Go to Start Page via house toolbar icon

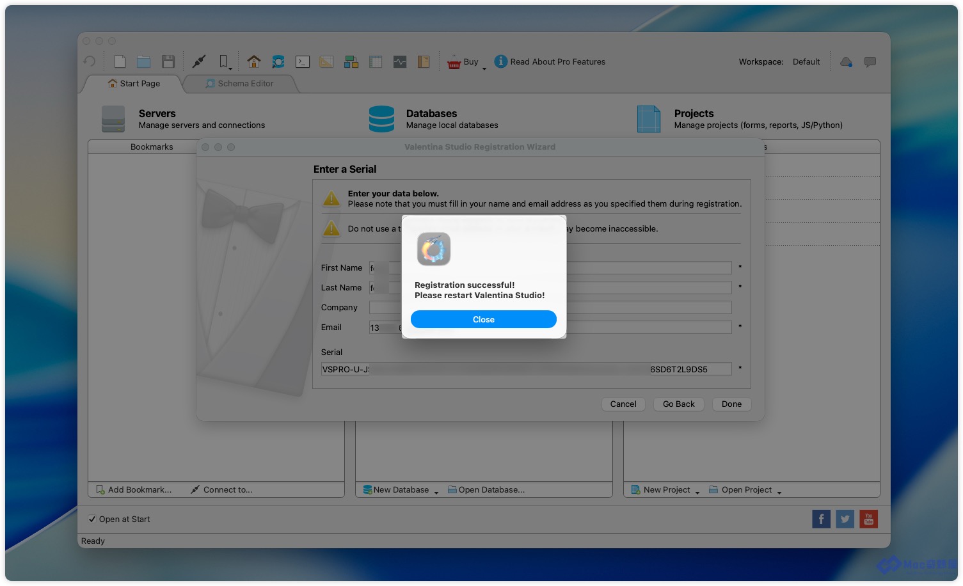[254, 61]
